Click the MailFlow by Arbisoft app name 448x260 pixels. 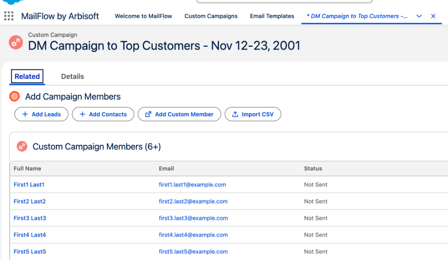pyautogui.click(x=60, y=16)
